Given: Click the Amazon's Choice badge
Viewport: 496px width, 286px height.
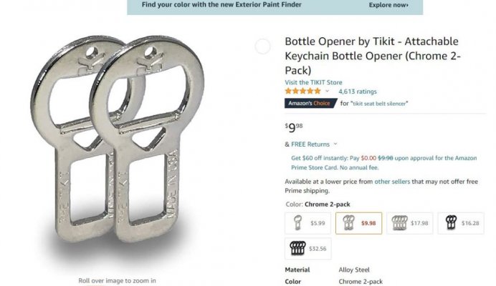Looking at the screenshot, I should tap(310, 103).
